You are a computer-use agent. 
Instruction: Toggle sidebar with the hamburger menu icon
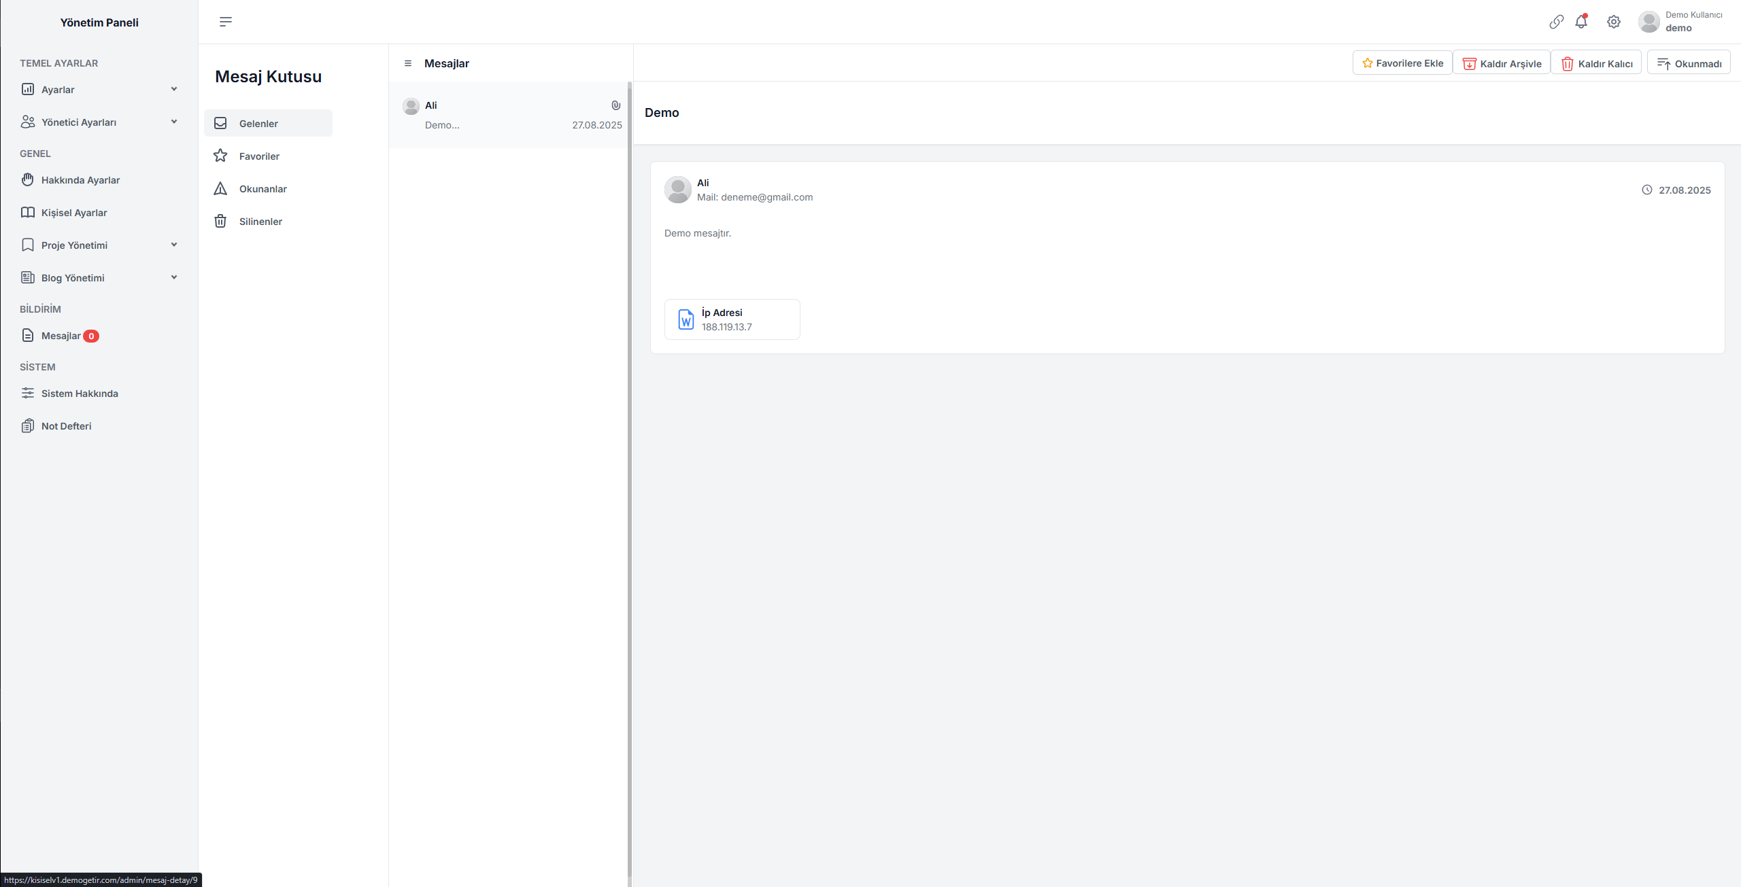[226, 22]
